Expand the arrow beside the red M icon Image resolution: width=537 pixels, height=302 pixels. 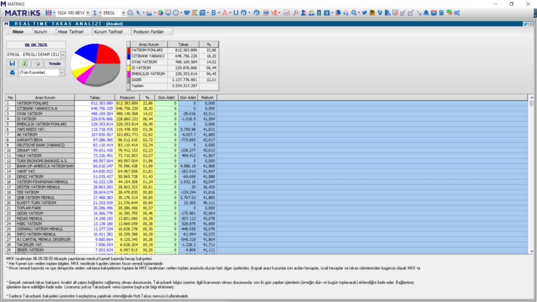coord(280,13)
